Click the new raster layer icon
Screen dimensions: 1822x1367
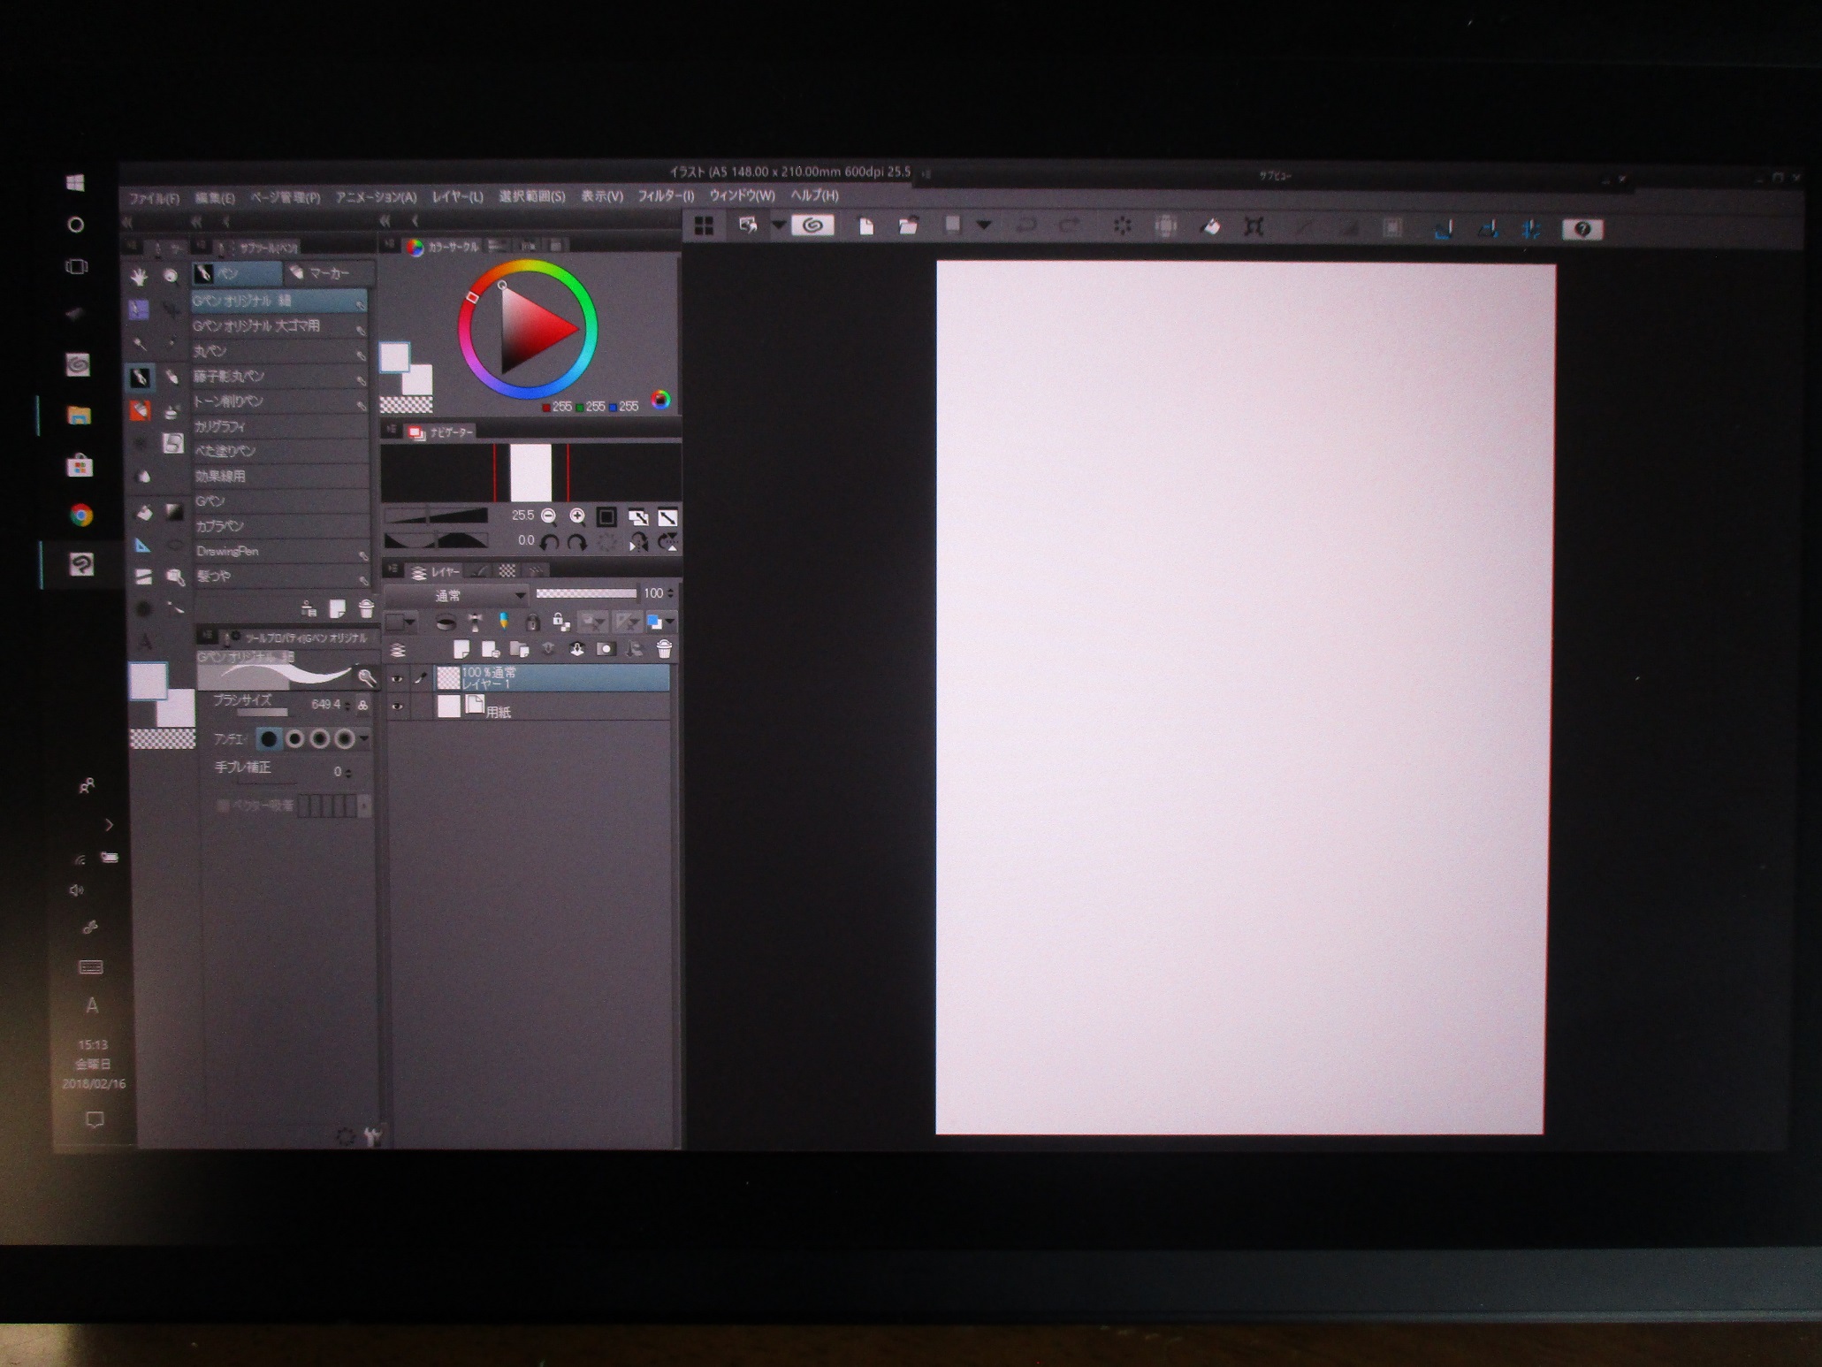coord(461,651)
